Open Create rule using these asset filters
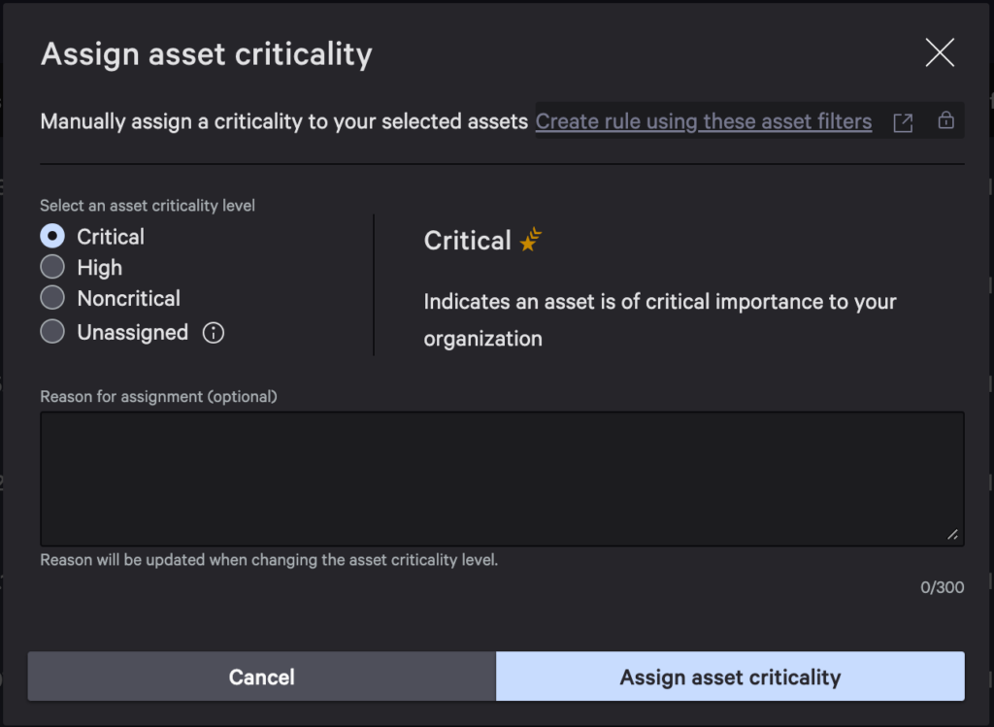 (x=703, y=121)
